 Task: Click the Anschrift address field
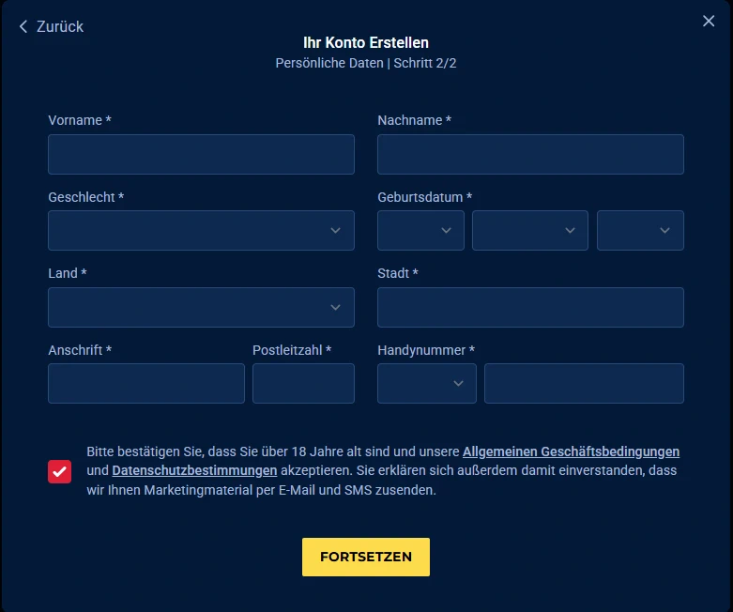coord(146,383)
